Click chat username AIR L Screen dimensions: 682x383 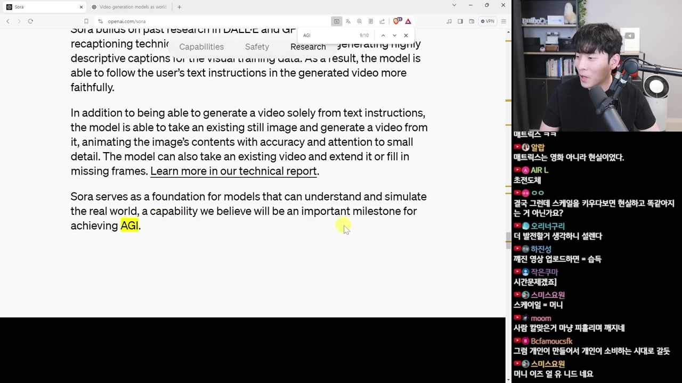(x=539, y=170)
